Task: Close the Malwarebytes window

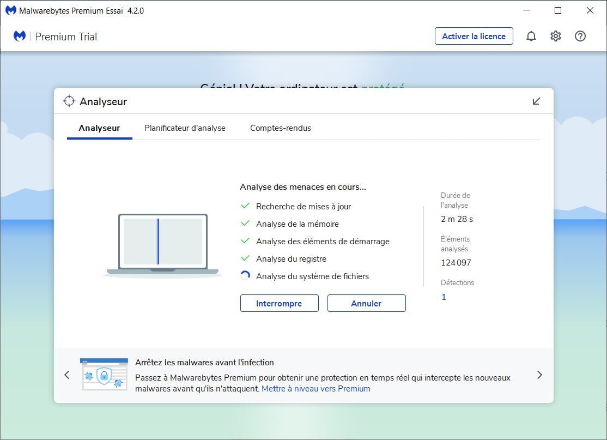Action: 590,10
